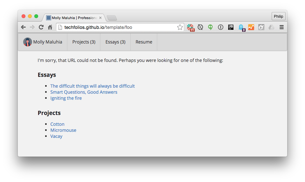Image resolution: width=305 pixels, height=182 pixels.
Task: Open a new browser tab
Action: (x=112, y=18)
